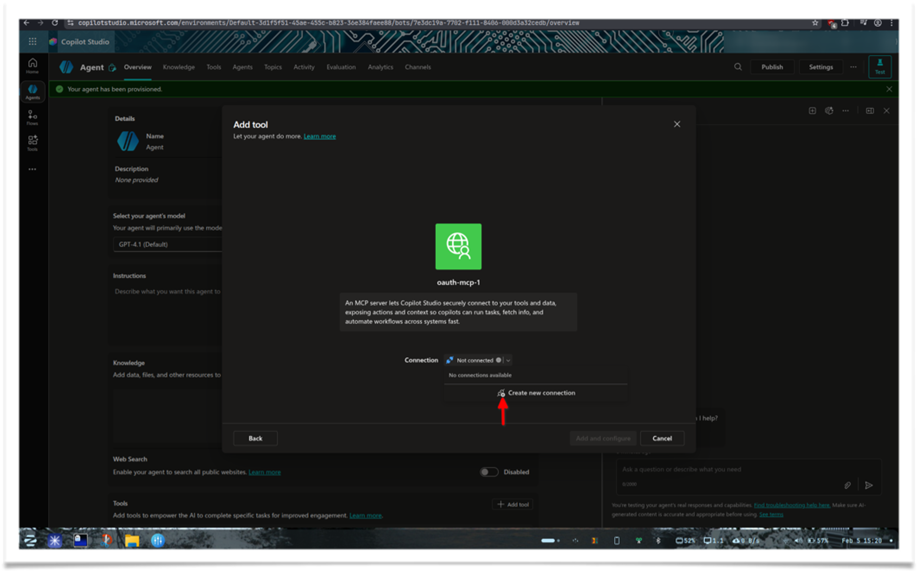The width and height of the screenshot is (918, 576).
Task: Open the Channels tab
Action: (417, 67)
